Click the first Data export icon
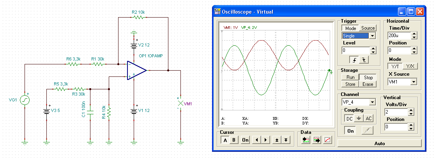This screenshot has width=435, height=158. (x=306, y=140)
